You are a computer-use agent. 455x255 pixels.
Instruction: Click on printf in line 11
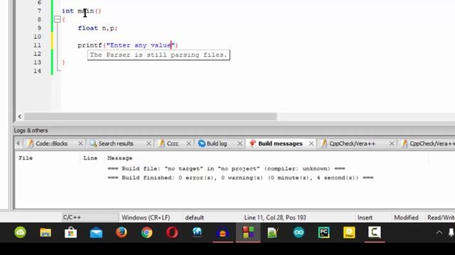(x=90, y=45)
